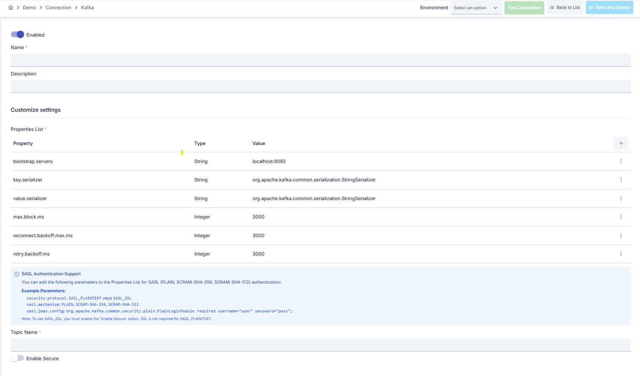Focus the Description input field
The image size is (640, 376).
click(320, 86)
